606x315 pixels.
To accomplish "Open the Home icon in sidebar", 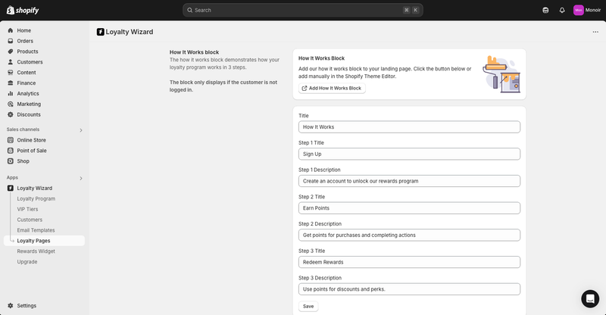I will pyautogui.click(x=11, y=30).
